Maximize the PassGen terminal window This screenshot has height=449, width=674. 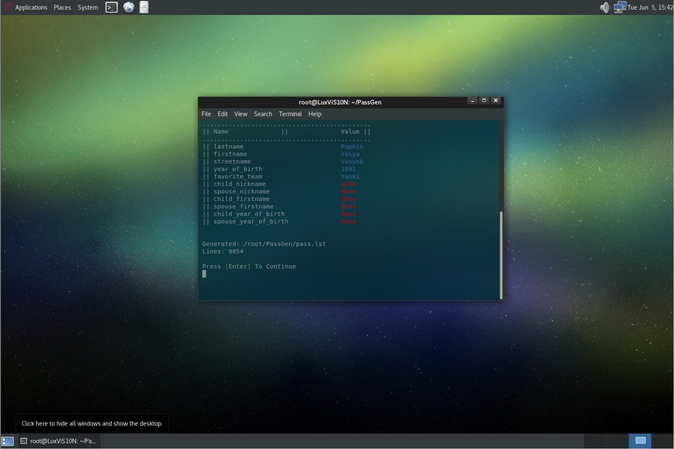point(484,101)
